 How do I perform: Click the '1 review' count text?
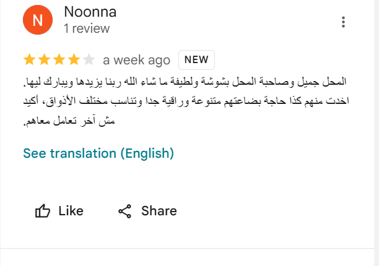tap(87, 28)
